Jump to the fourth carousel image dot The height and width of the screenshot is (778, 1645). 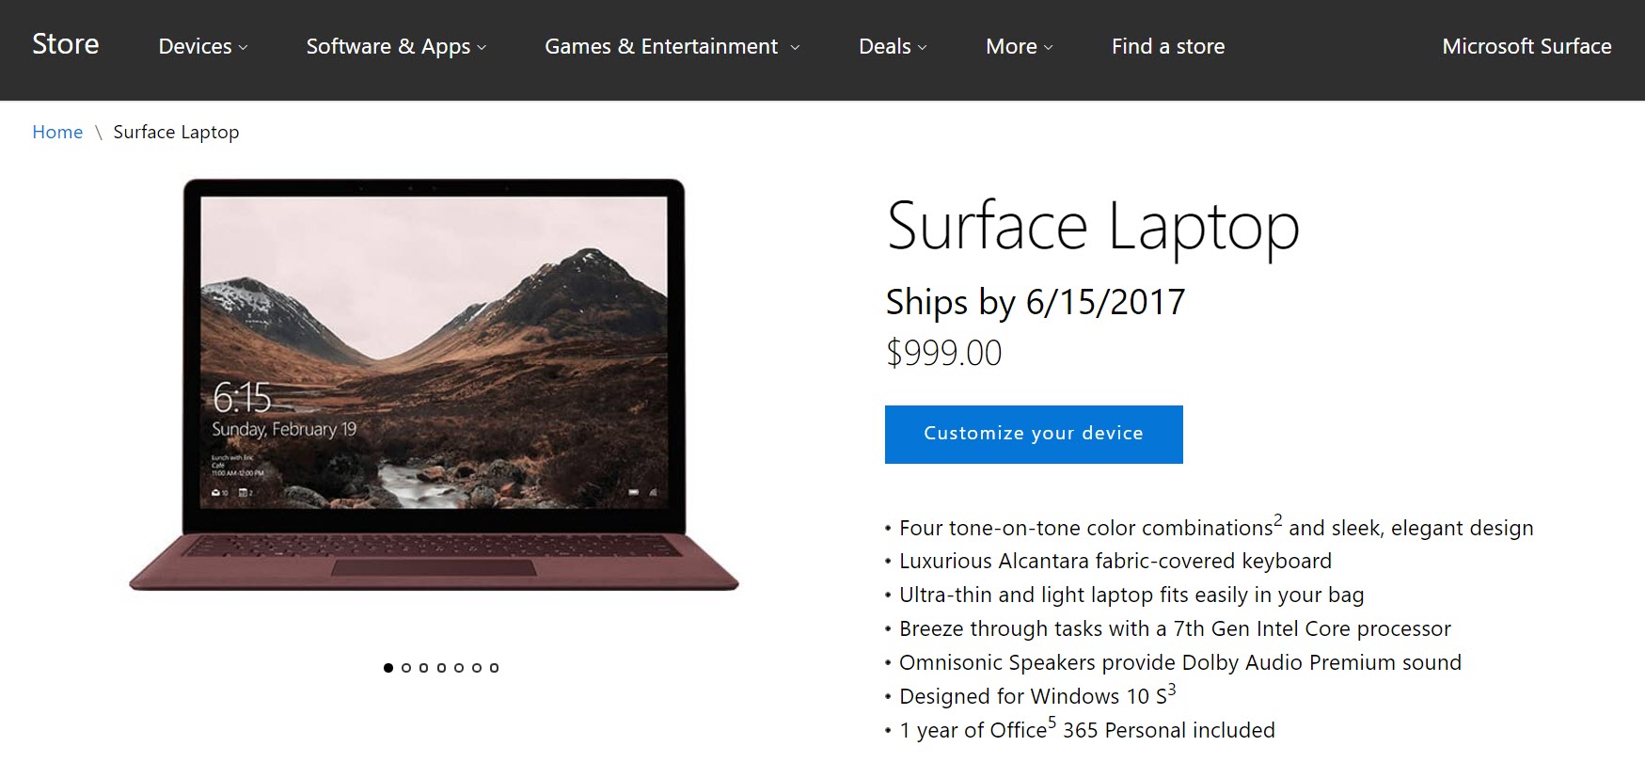(441, 668)
